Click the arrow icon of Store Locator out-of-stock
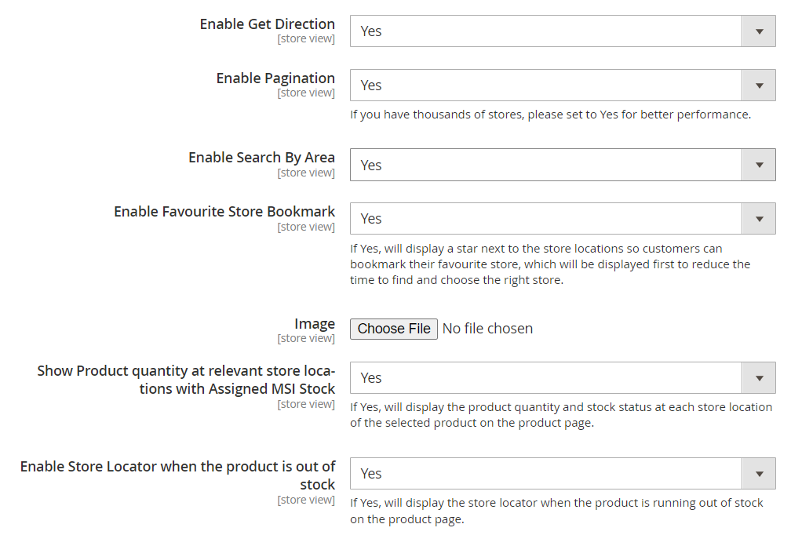Image resolution: width=791 pixels, height=535 pixels. click(x=759, y=474)
